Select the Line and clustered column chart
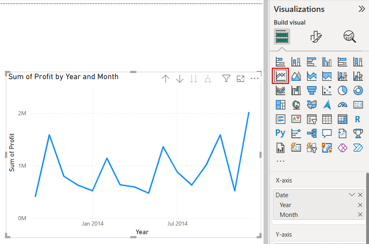The image size is (369, 244). tap(358, 76)
